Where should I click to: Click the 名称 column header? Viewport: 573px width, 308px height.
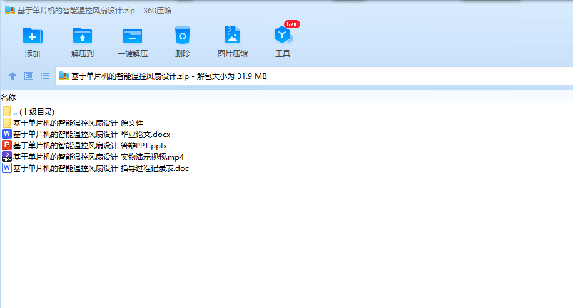8,97
